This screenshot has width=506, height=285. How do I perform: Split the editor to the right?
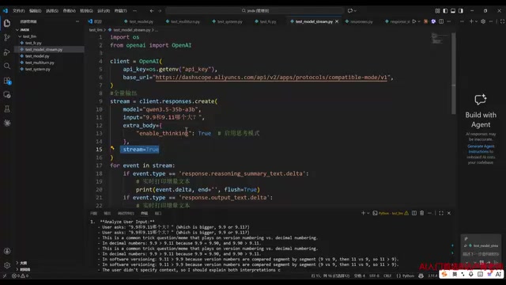pos(441,21)
